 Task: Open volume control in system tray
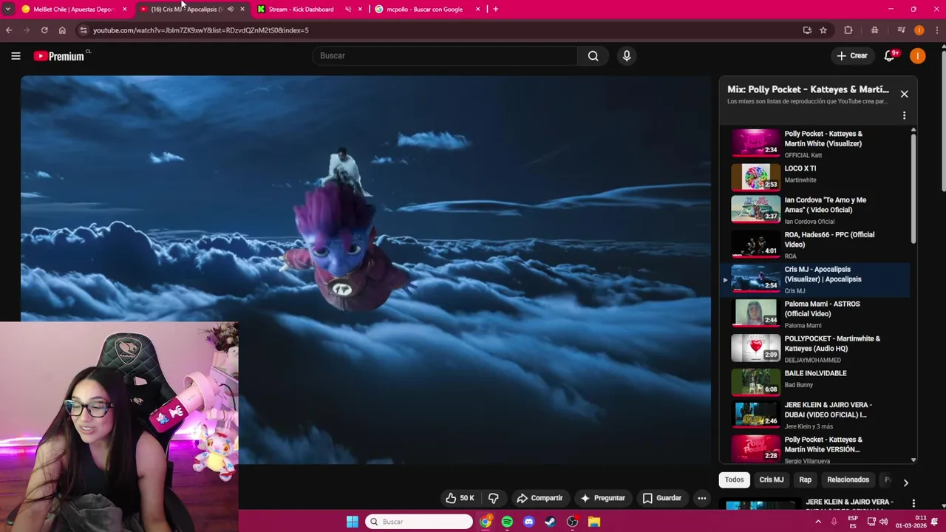coord(883,522)
